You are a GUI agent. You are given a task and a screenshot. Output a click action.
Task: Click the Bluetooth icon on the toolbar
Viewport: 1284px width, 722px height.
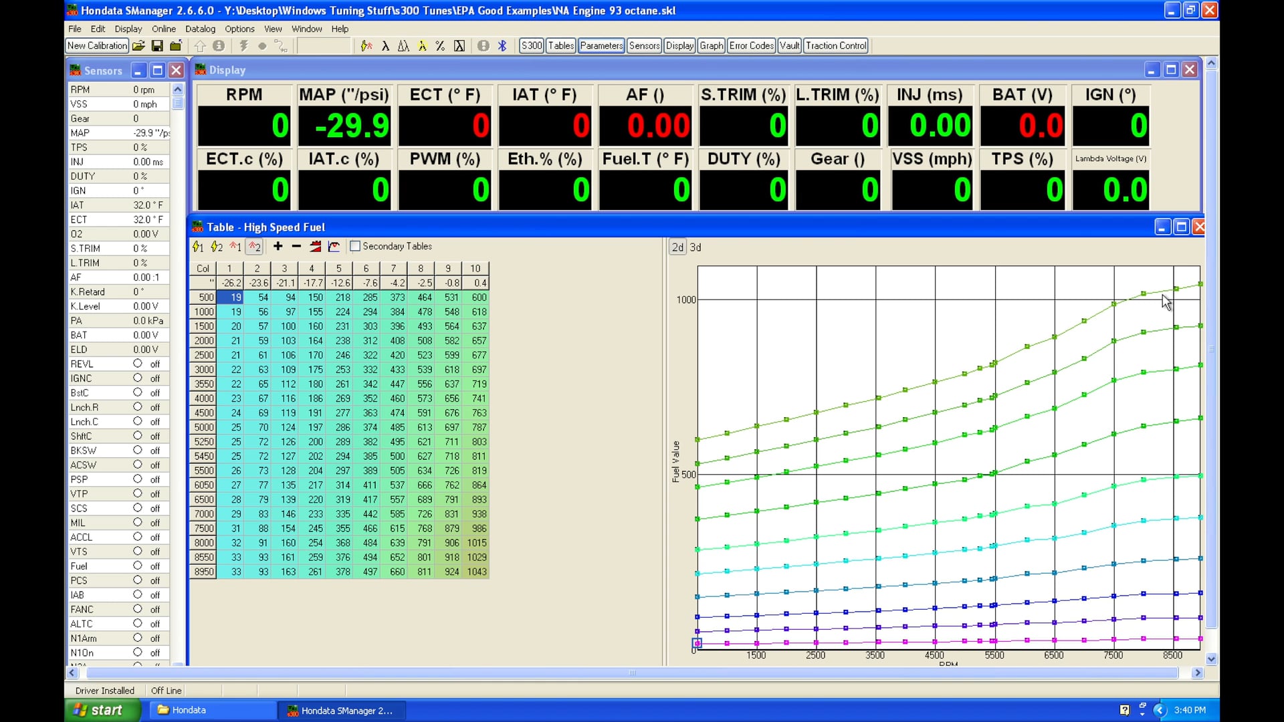(x=502, y=45)
